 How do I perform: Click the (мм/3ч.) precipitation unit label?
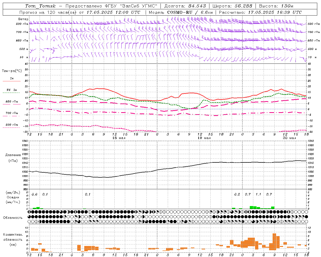13,192
